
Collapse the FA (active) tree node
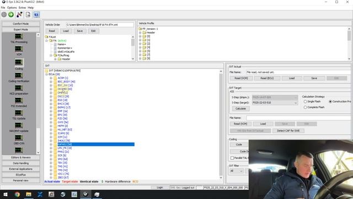point(46,40)
